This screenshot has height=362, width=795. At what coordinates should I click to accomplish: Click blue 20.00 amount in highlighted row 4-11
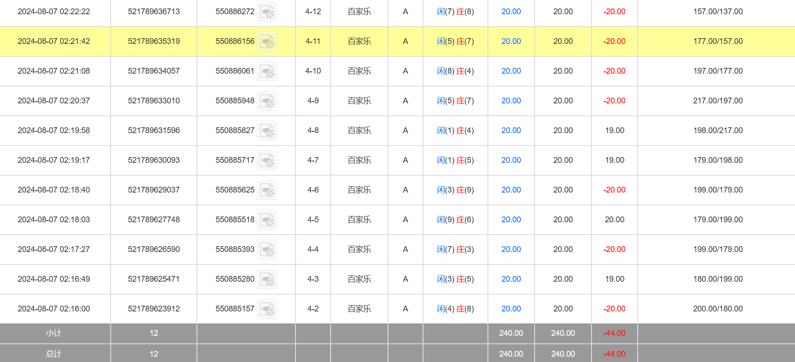click(511, 41)
